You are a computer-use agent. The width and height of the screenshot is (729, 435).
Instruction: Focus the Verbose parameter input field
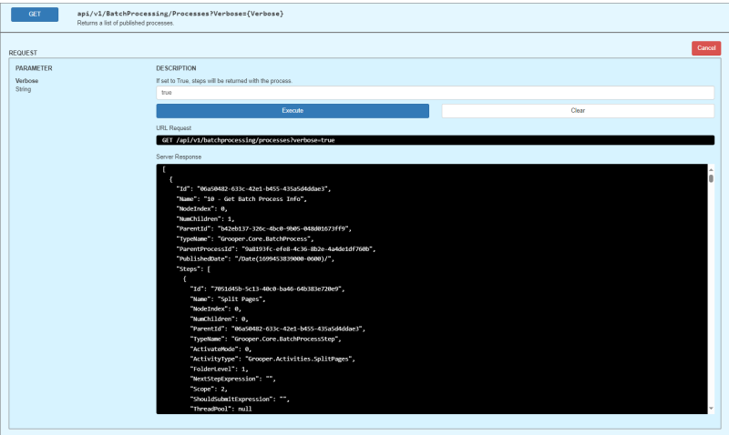click(436, 93)
